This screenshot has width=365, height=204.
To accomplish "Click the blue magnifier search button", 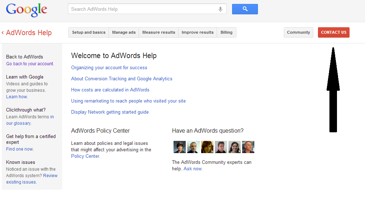I will click(245, 9).
